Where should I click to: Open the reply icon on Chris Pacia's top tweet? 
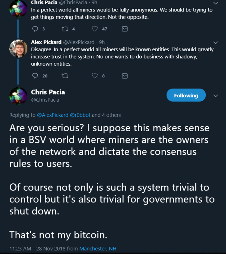pos(36,29)
